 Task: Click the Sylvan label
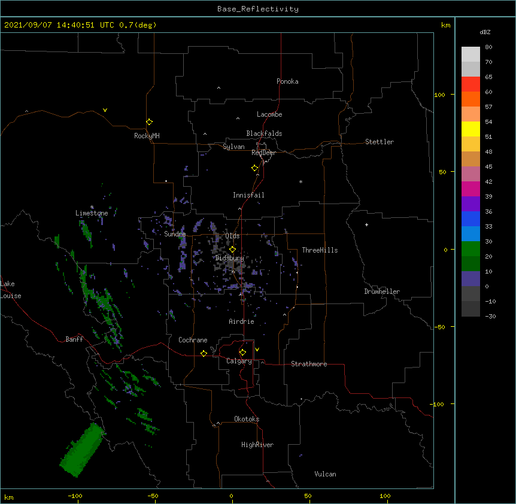click(x=233, y=147)
